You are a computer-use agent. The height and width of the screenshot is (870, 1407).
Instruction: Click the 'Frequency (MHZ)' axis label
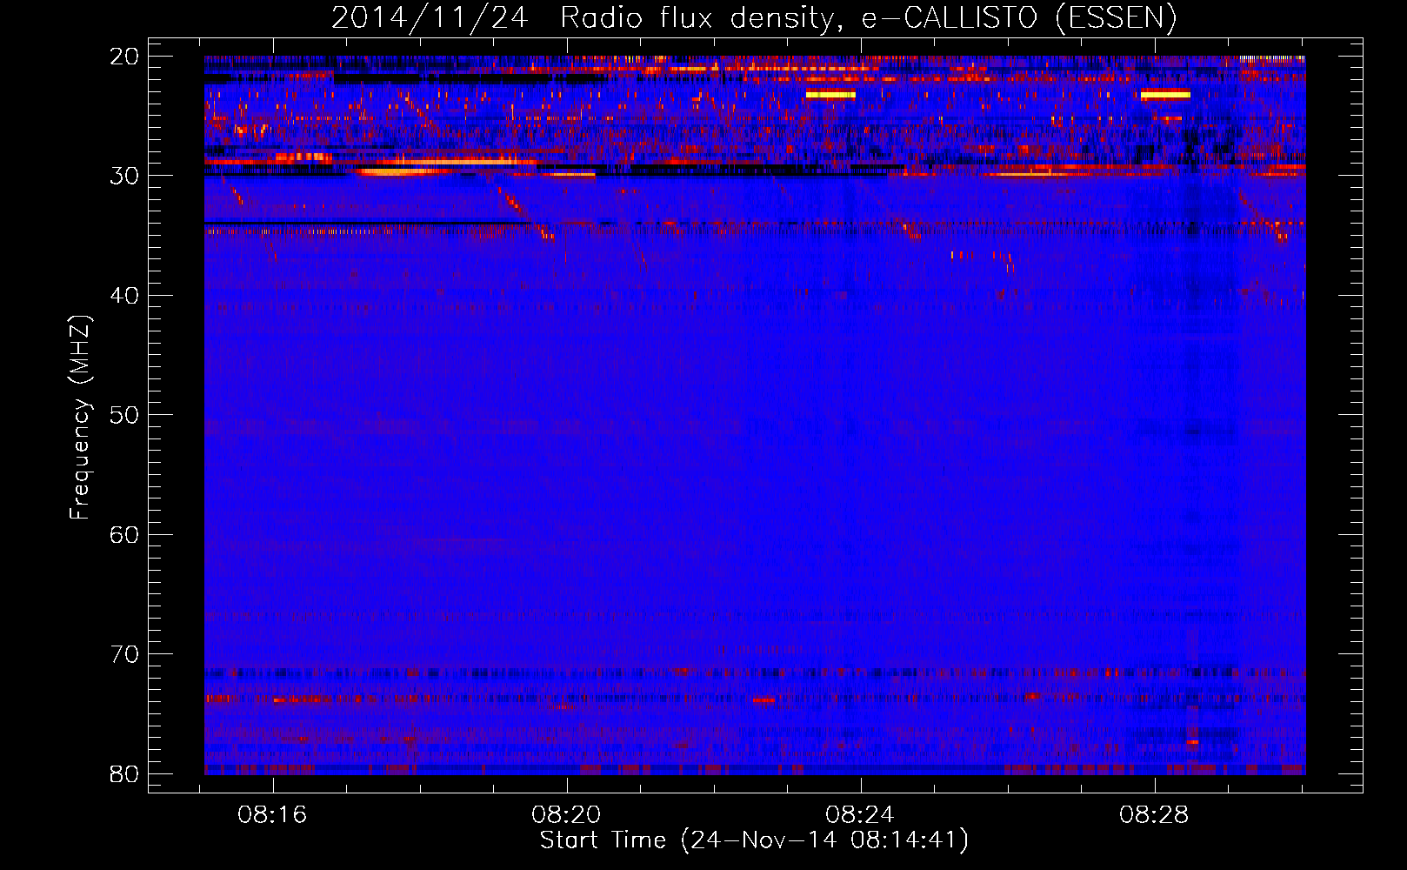[80, 418]
